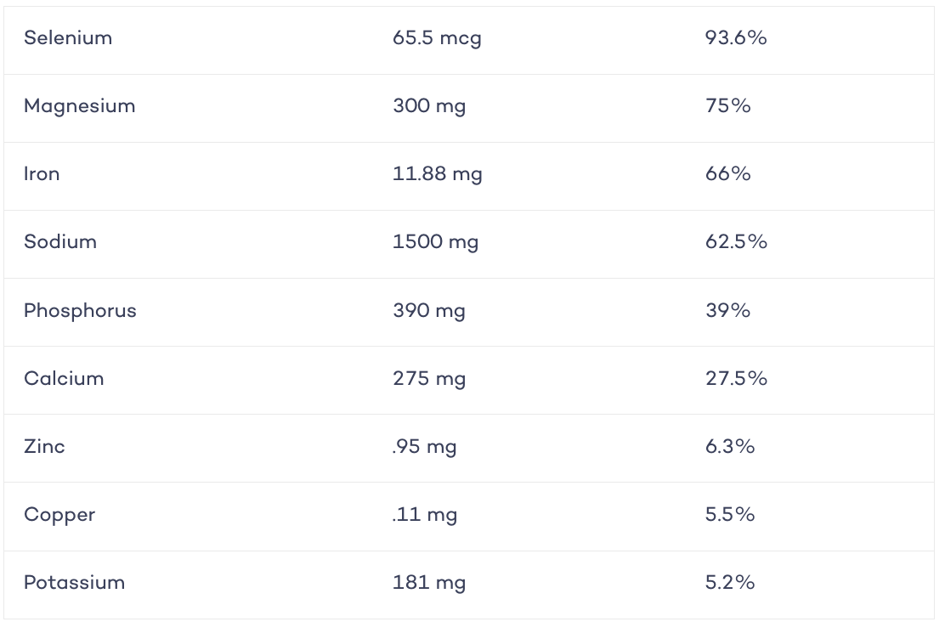Click the 62.5% sodium percentage

point(736,242)
